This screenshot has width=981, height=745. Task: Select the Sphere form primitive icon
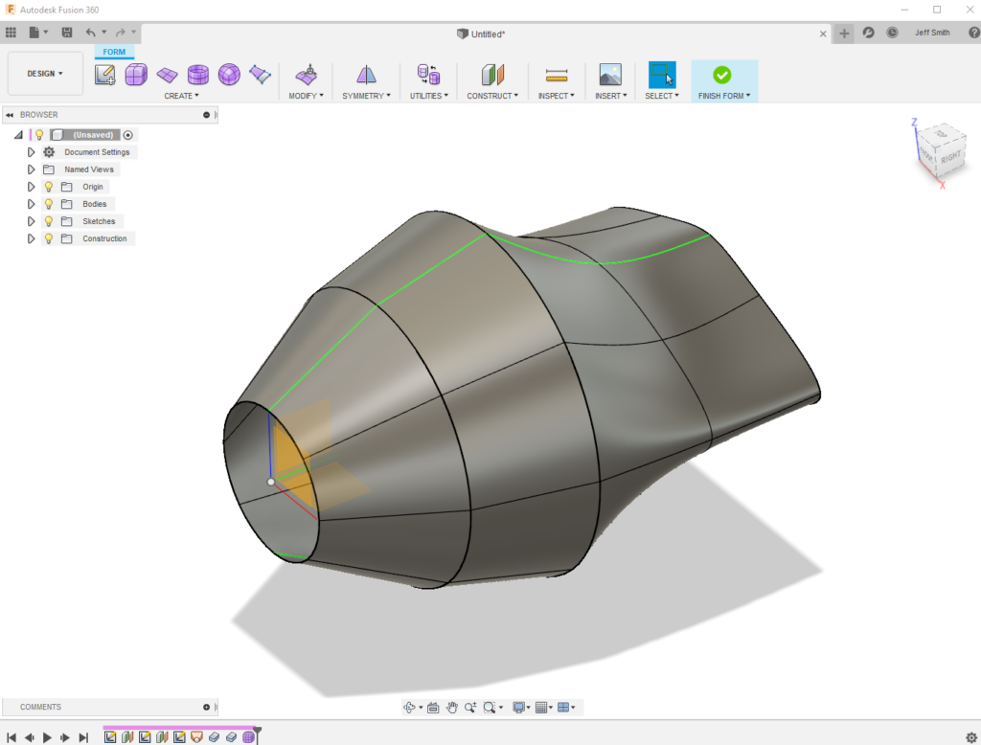click(x=229, y=75)
